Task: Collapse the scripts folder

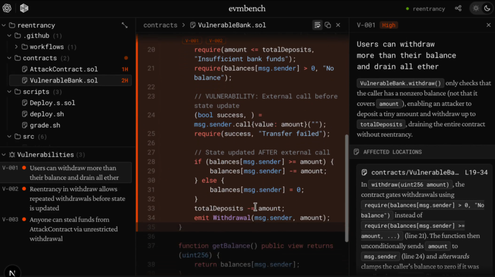Action: click(x=9, y=92)
